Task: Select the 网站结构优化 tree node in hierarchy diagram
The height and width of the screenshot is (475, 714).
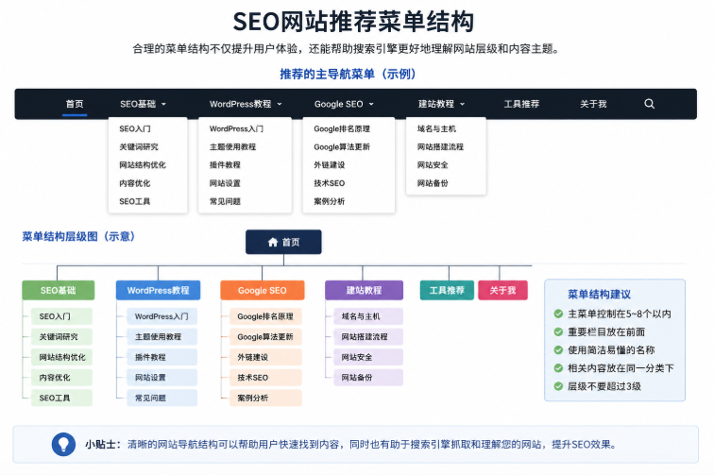Action: pyautogui.click(x=61, y=357)
